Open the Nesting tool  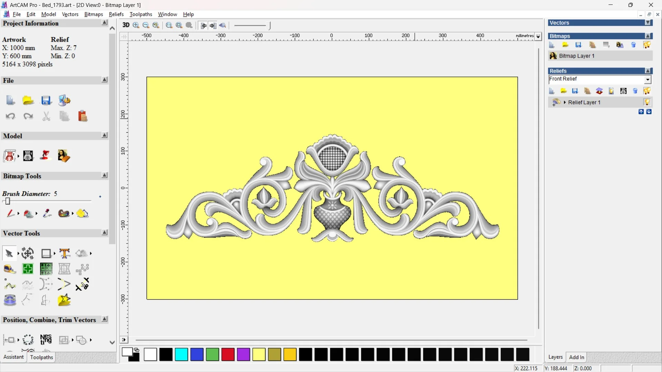pos(46,340)
